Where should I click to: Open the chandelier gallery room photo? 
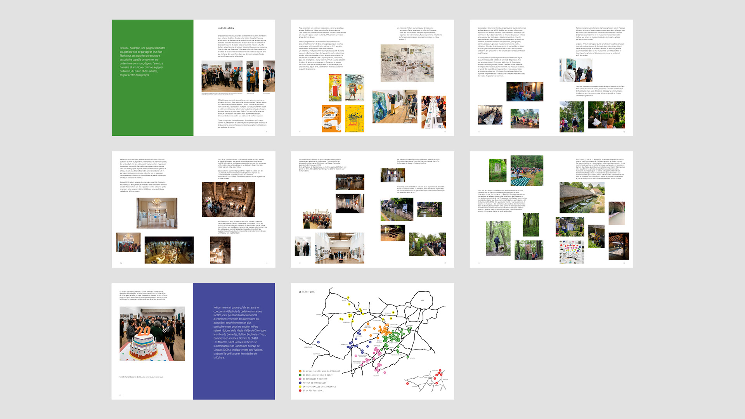pyautogui.click(x=157, y=213)
